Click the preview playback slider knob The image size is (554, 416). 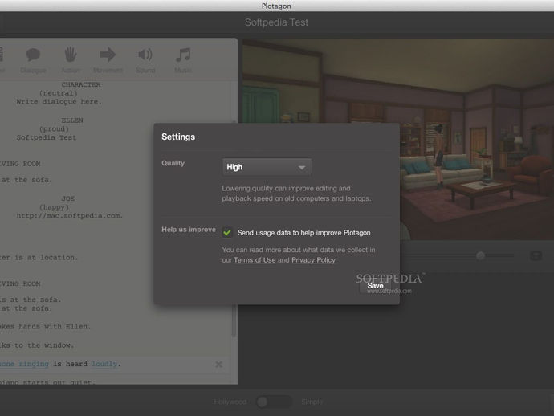click(480, 255)
